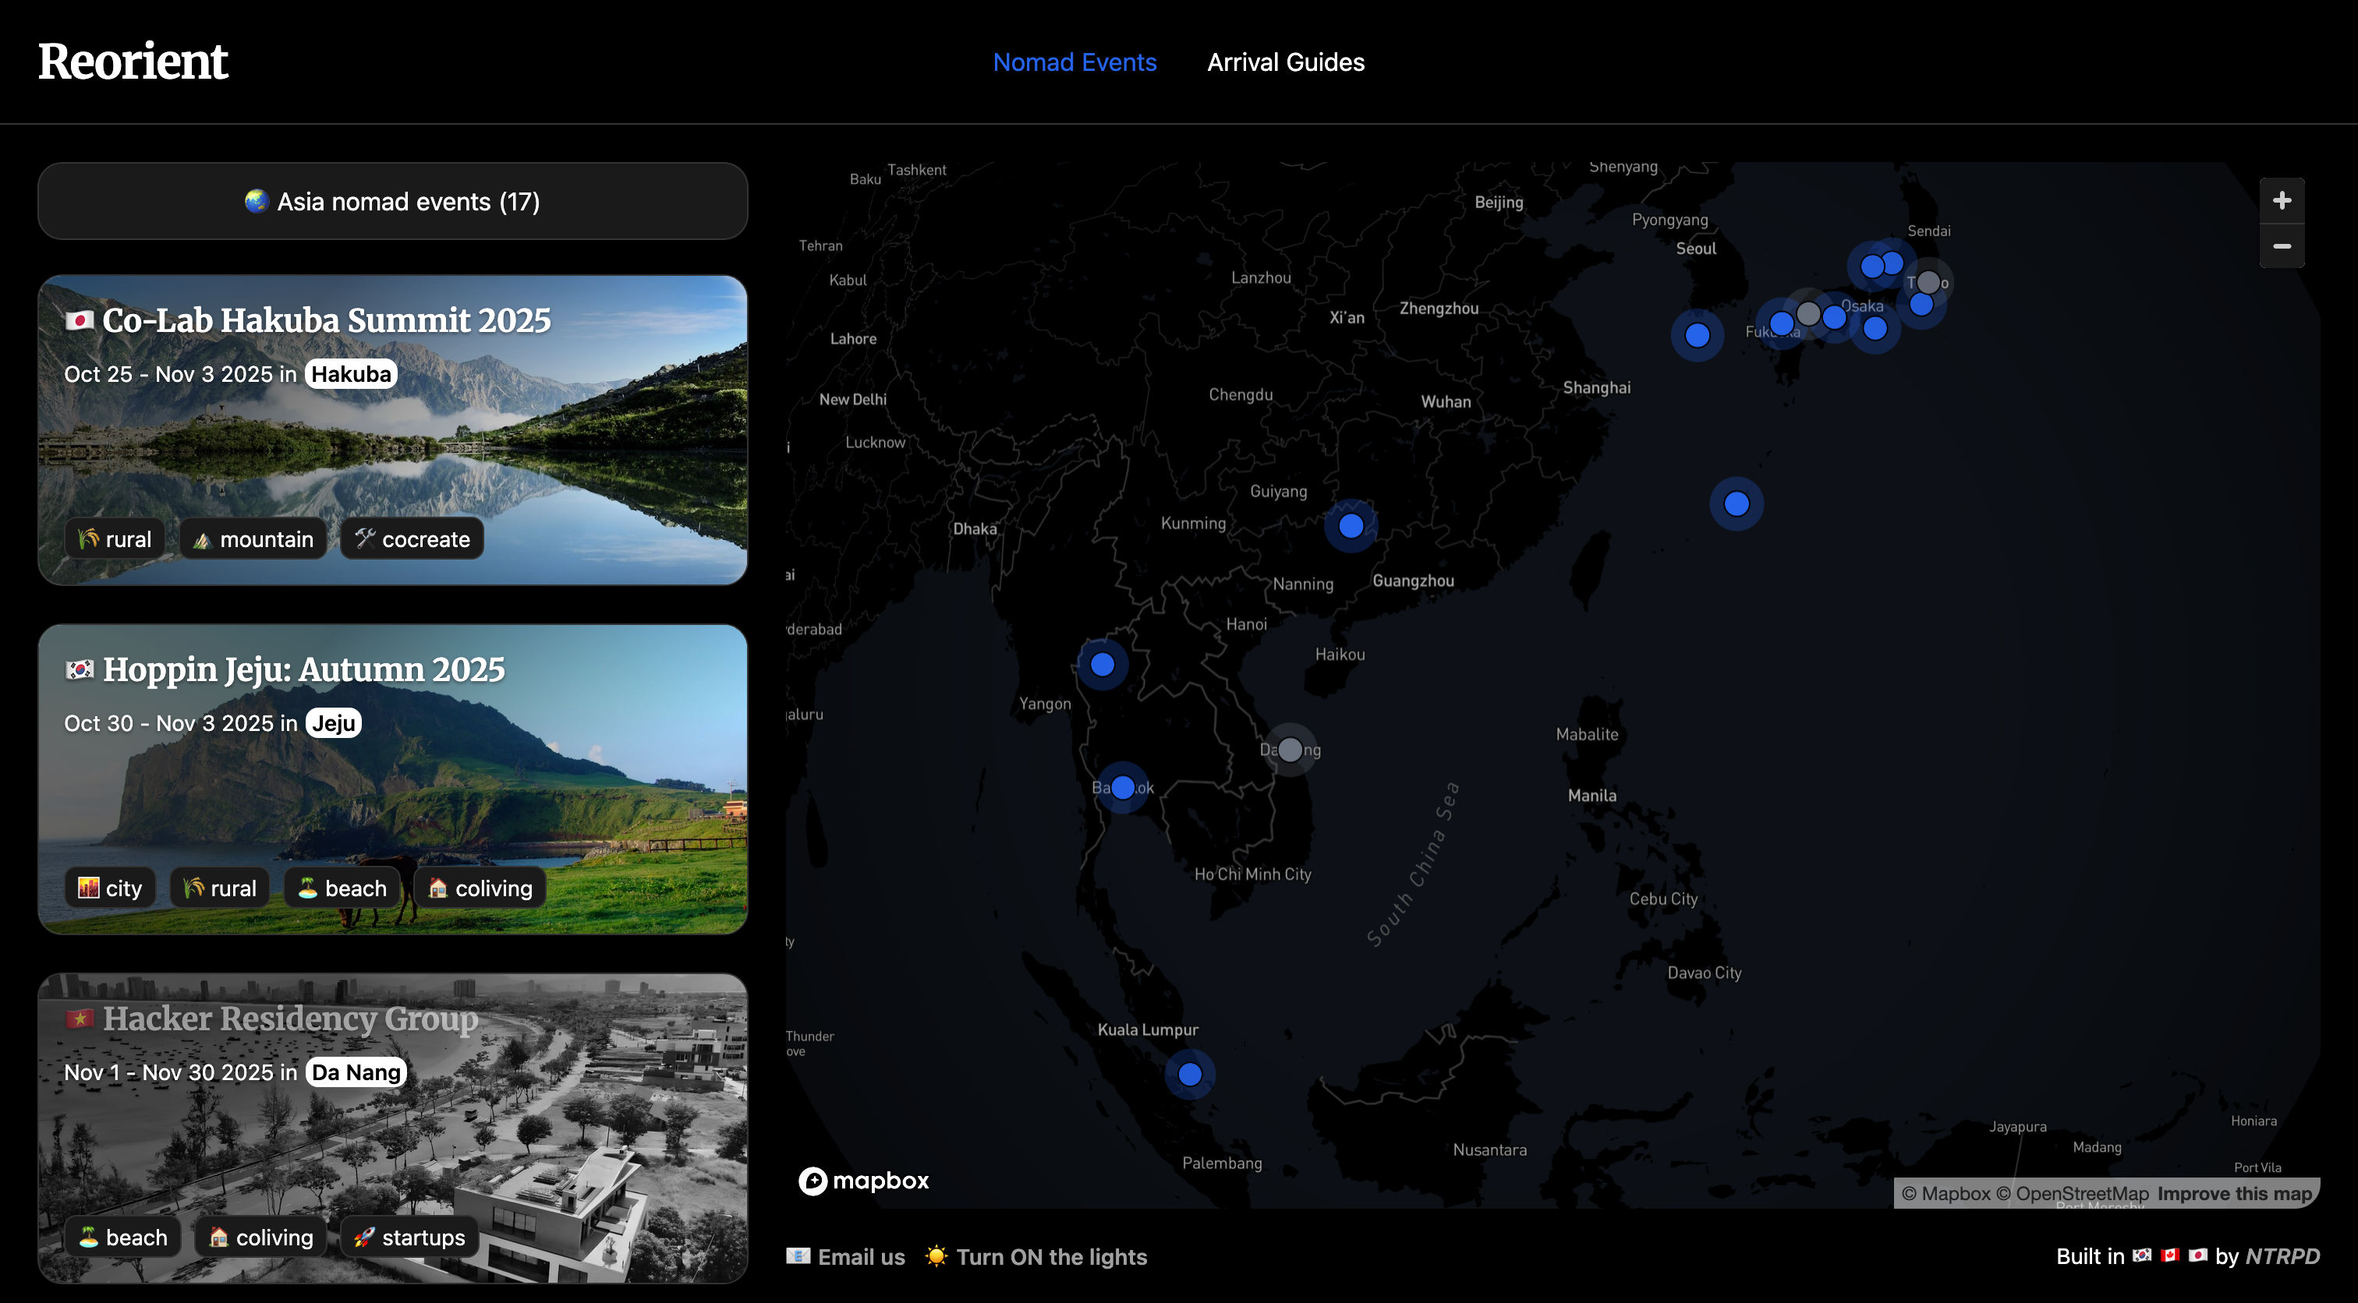This screenshot has width=2358, height=1303.
Task: Select the Nomad Events tab
Action: [1075, 62]
